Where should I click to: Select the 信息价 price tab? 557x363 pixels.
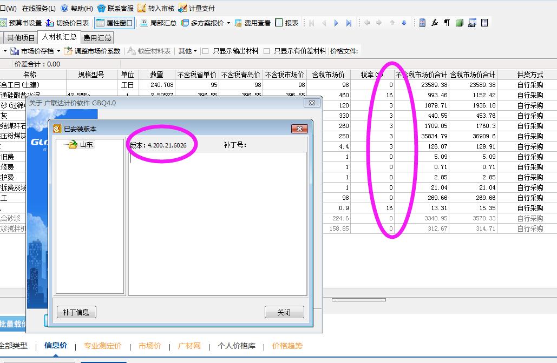tap(56, 345)
